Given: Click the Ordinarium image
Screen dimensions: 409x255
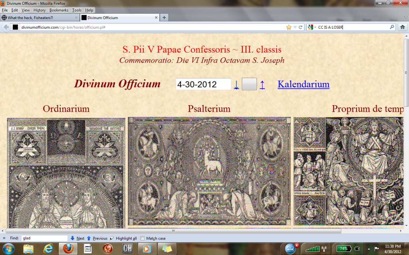Looking at the screenshot, I should [66, 173].
